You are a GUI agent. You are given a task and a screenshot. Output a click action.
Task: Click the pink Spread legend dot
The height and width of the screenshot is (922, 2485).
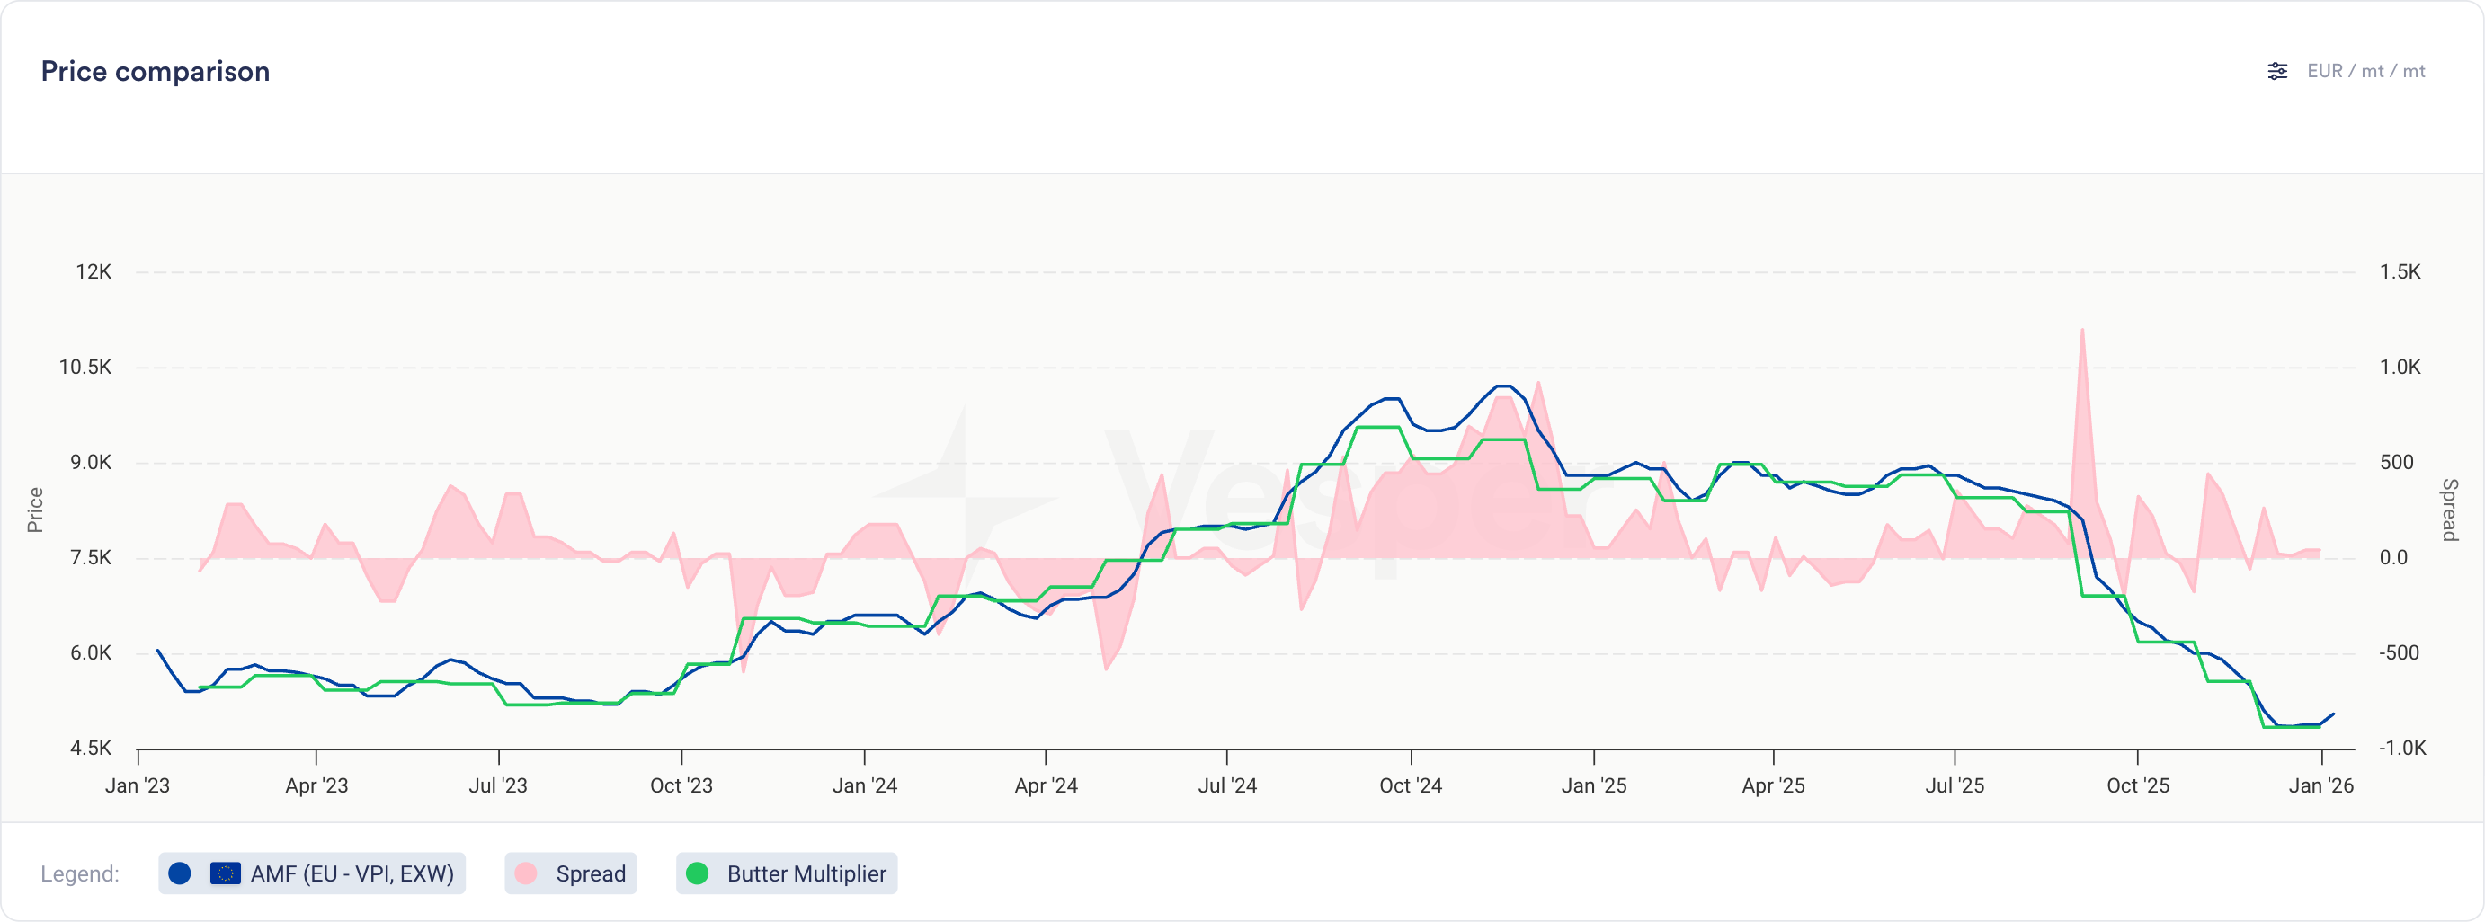coord(527,873)
